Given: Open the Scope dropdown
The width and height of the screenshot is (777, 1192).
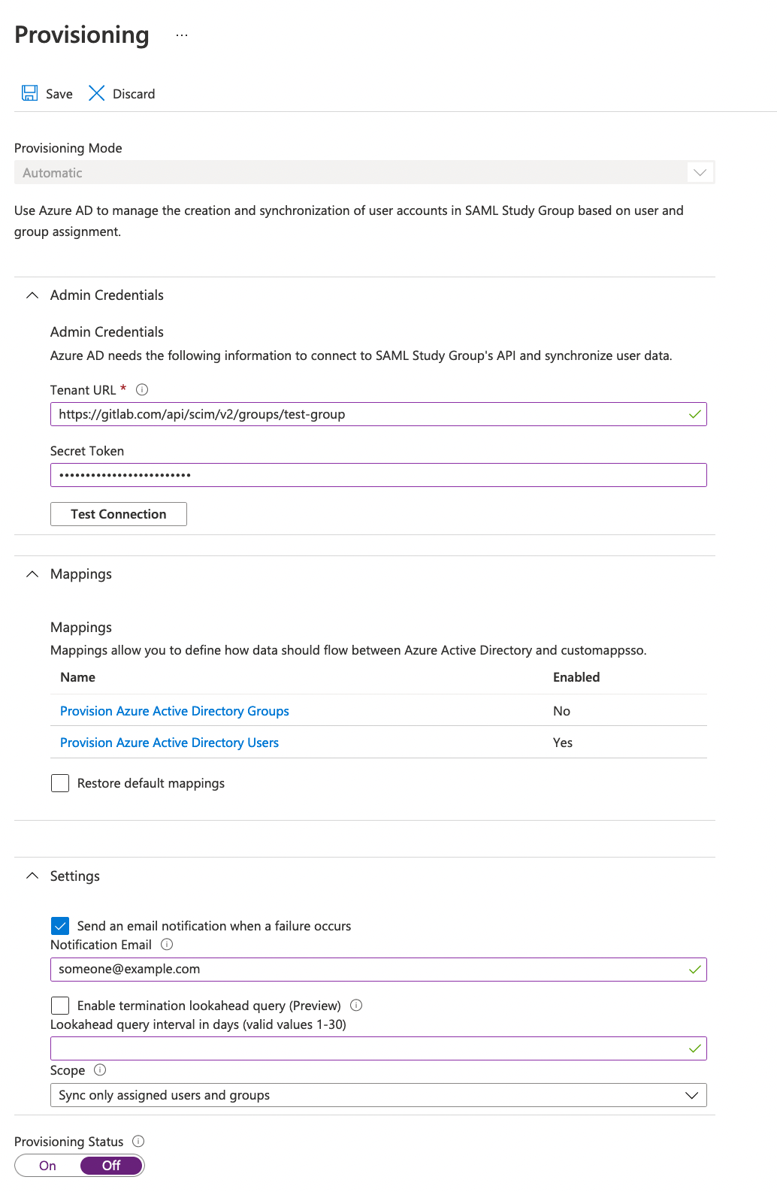Looking at the screenshot, I should [x=692, y=1095].
